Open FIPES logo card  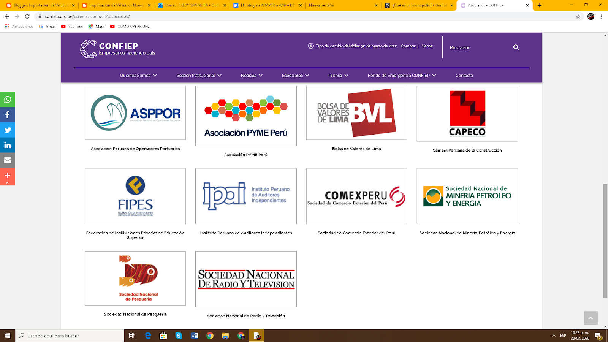tap(135, 196)
